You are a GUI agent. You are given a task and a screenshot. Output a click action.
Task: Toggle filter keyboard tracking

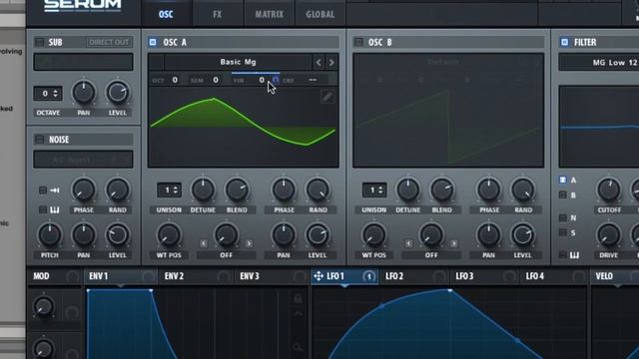tap(563, 255)
